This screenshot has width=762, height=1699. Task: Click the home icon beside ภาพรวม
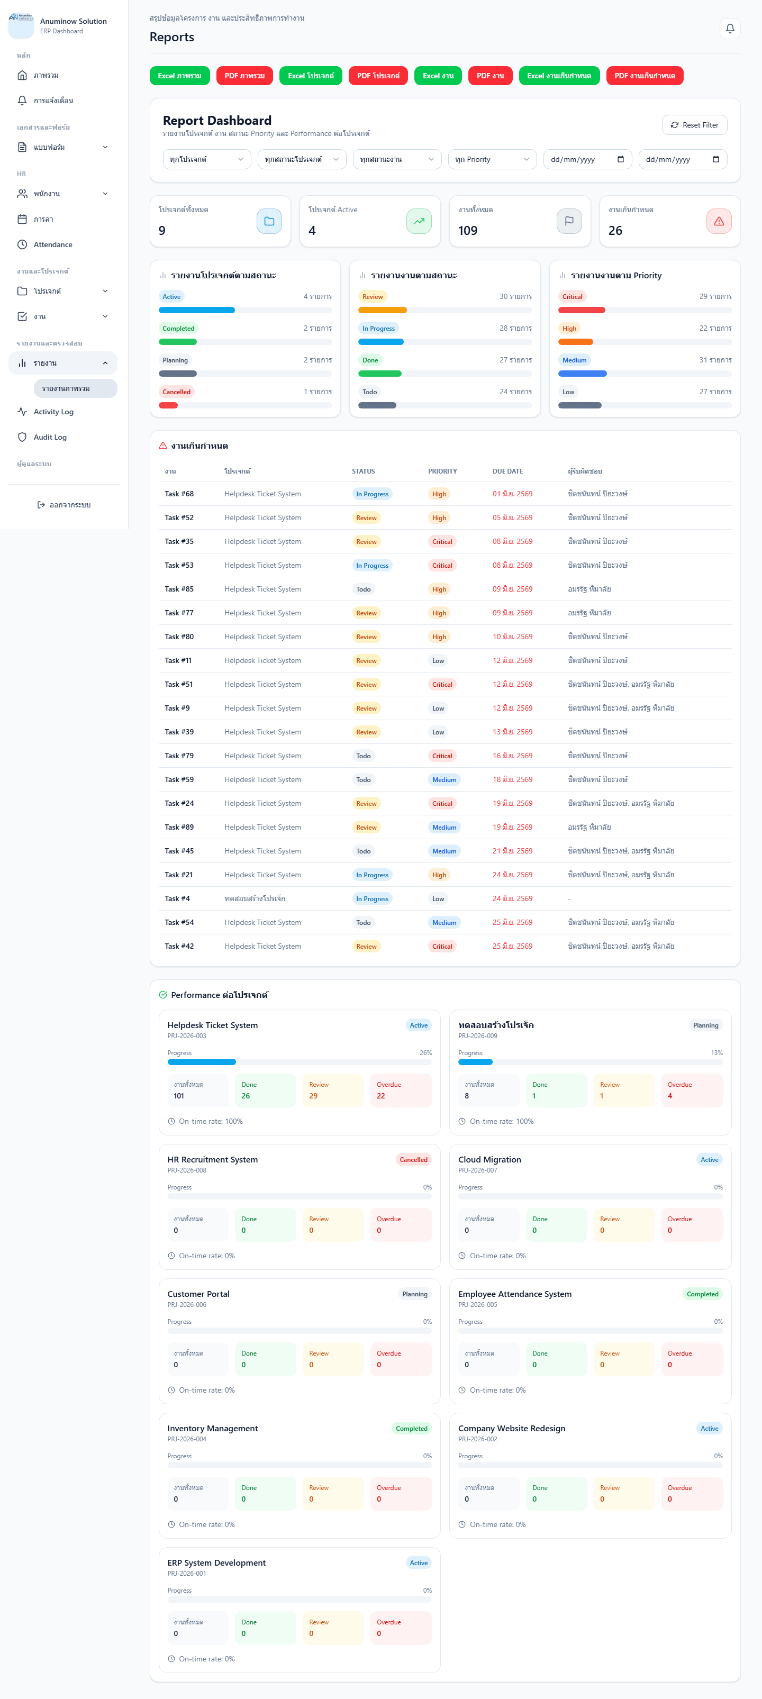coord(22,75)
